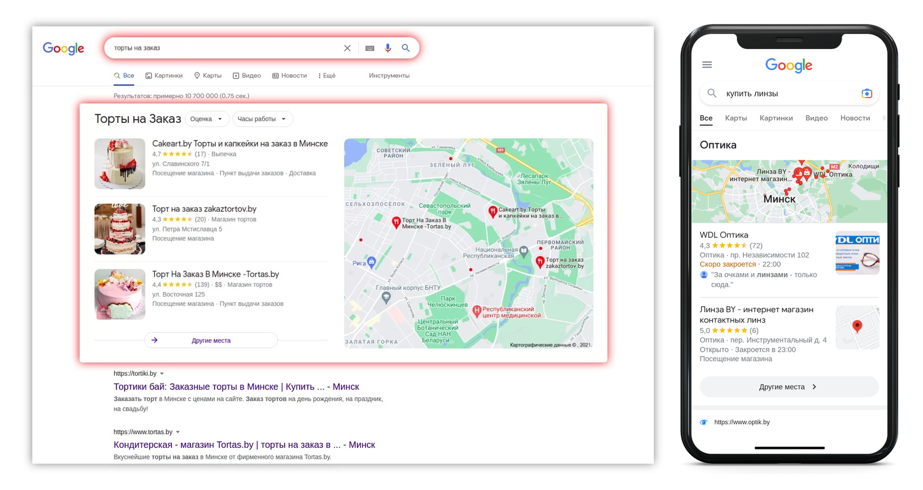Screen dimensions: 923x490
Task: Click the Google logo on desktop page
Action: pos(63,48)
